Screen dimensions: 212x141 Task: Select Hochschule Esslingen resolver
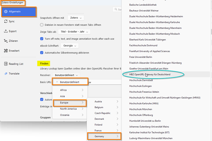[141, 86]
